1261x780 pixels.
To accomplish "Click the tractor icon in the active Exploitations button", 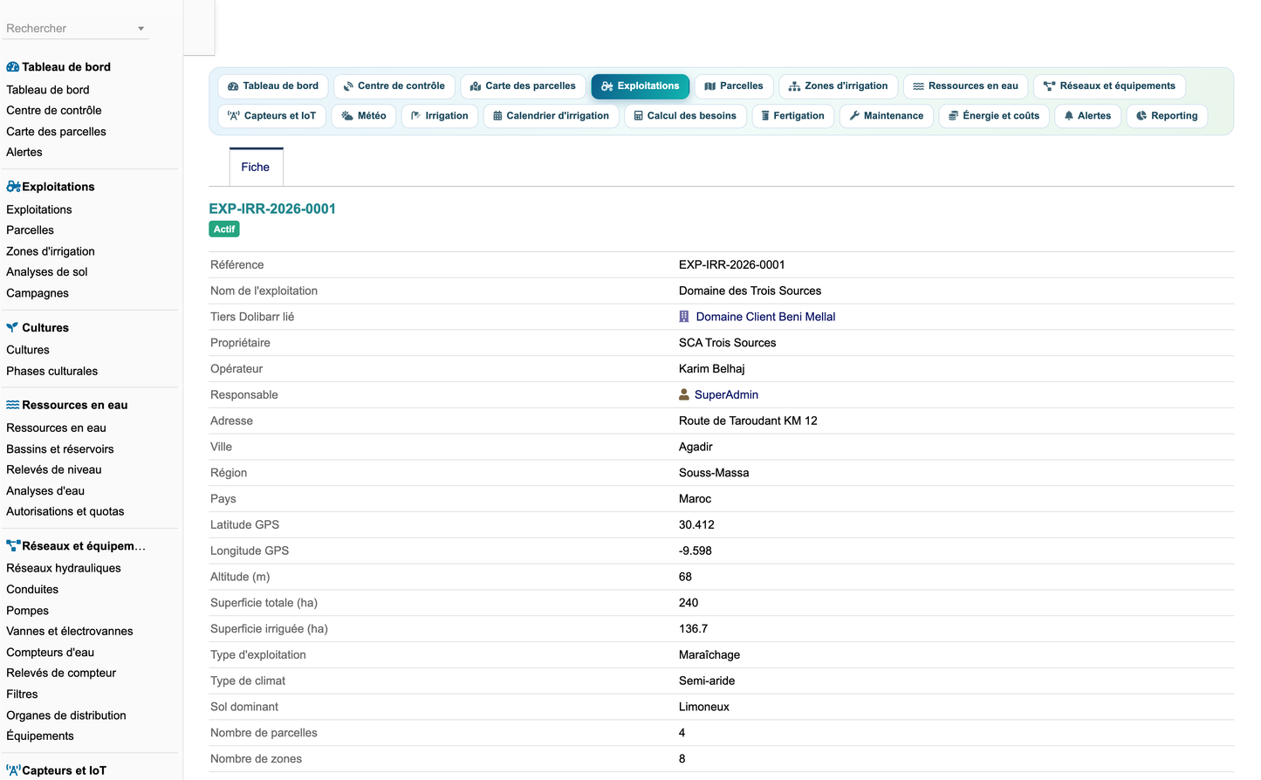I will 607,86.
